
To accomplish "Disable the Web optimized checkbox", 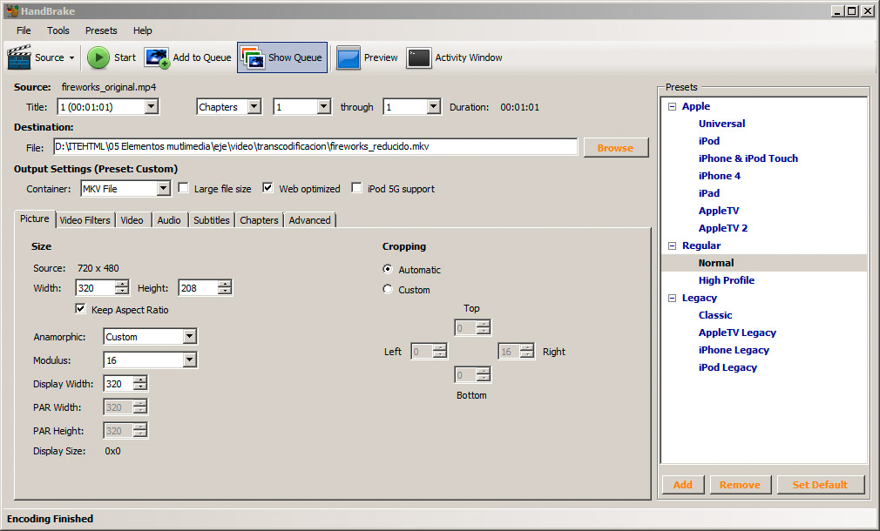I will coord(267,188).
